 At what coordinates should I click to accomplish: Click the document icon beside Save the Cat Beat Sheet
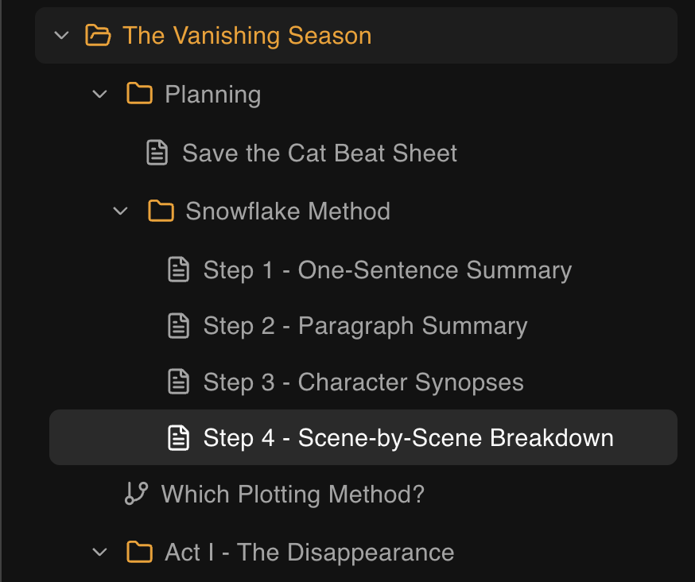(x=157, y=153)
